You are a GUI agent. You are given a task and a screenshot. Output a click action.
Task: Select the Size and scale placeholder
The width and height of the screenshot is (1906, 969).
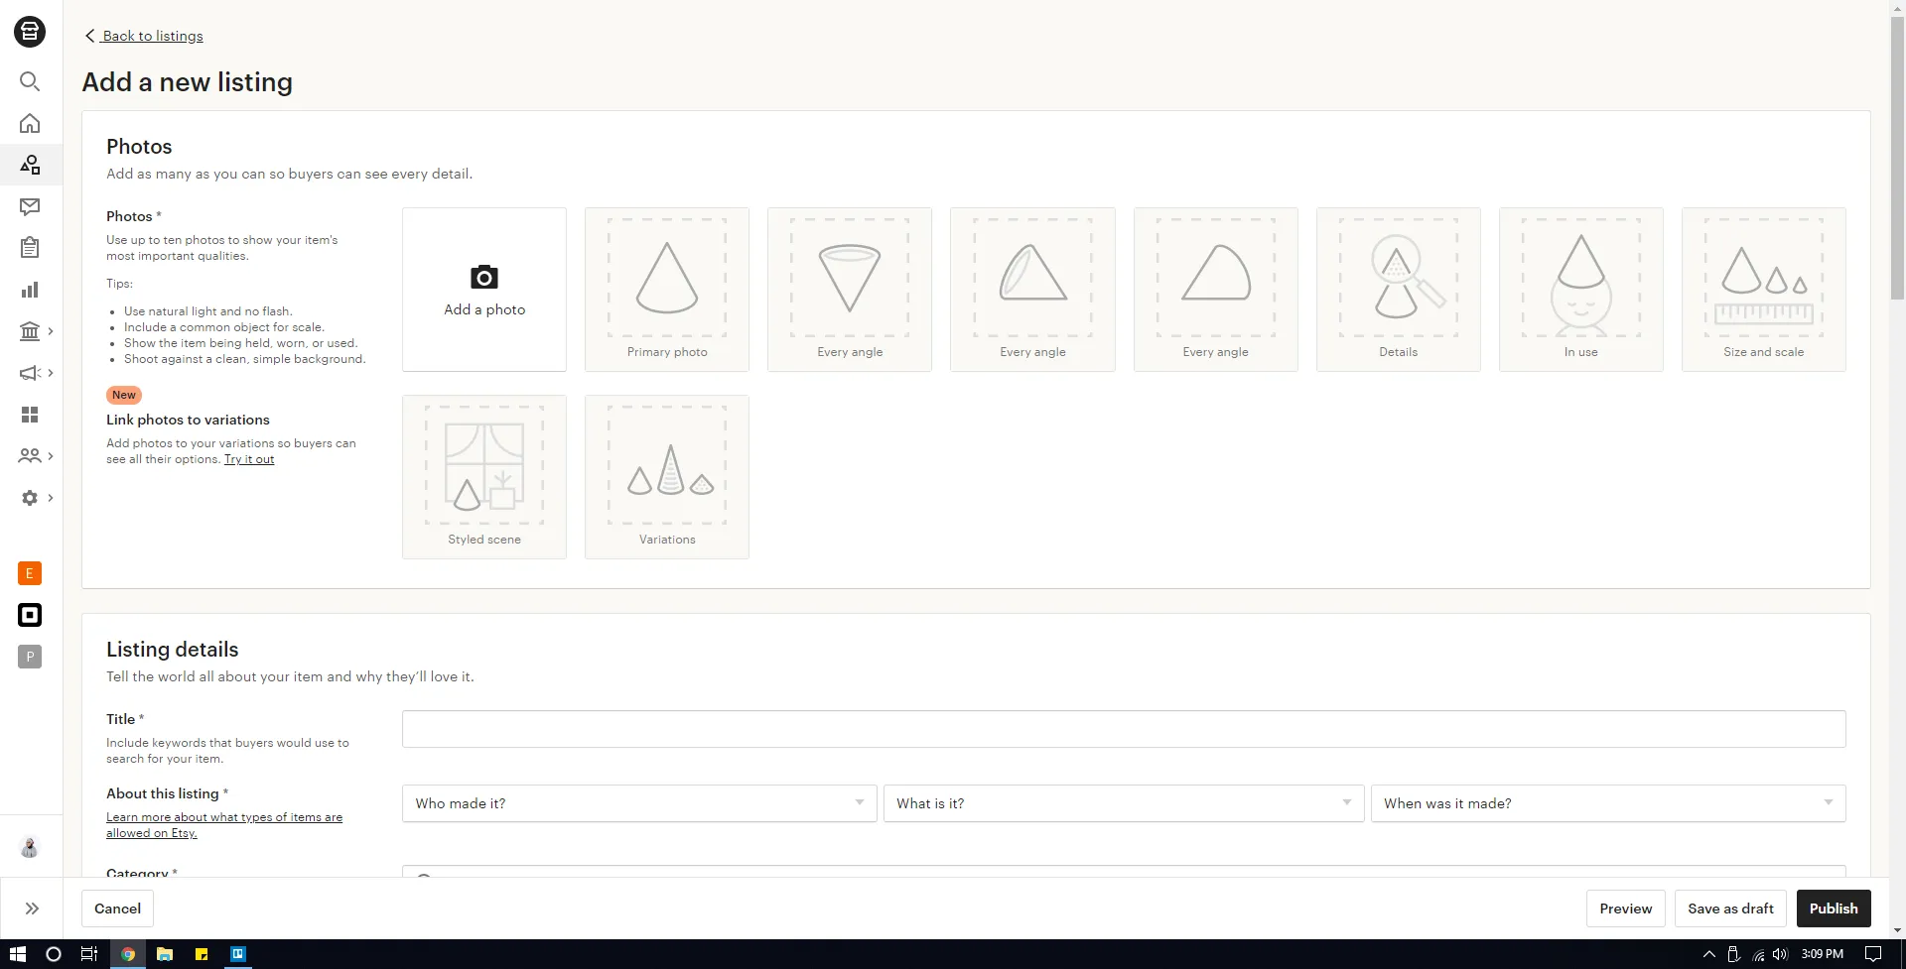click(x=1763, y=290)
